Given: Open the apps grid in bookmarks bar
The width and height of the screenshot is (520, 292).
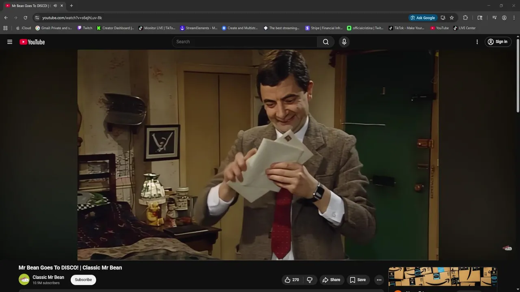Looking at the screenshot, I should (5, 28).
